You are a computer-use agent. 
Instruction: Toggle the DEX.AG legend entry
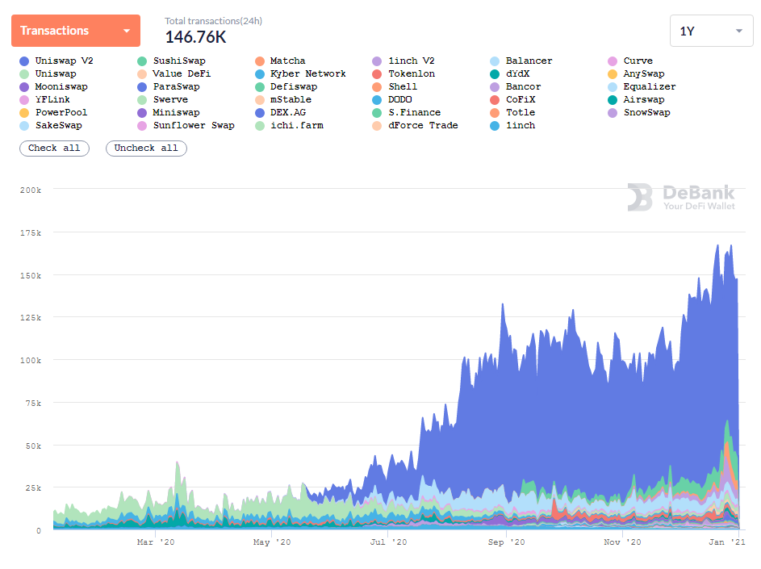click(x=281, y=113)
